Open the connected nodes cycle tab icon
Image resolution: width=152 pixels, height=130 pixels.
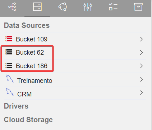63,7
